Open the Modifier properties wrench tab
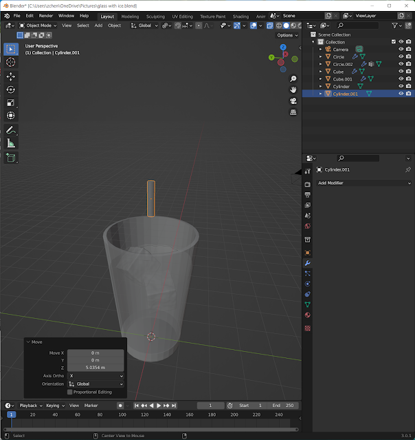This screenshot has height=440, width=415. (307, 263)
